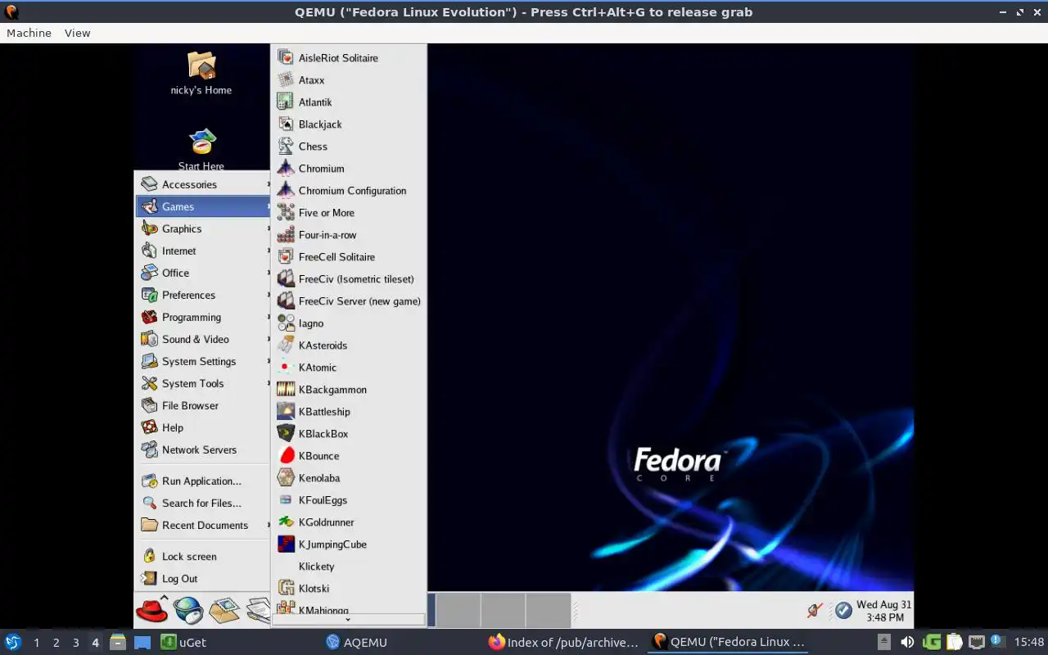Open KBlackBox
Image resolution: width=1048 pixels, height=655 pixels.
349,434
